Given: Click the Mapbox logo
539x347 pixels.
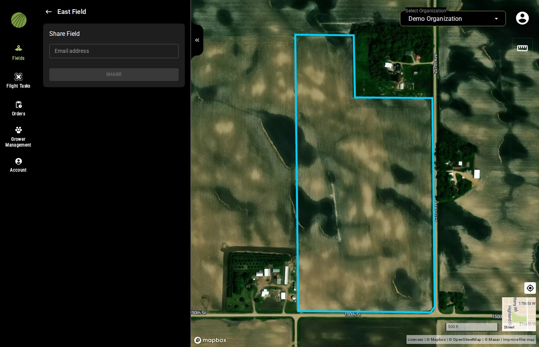Looking at the screenshot, I should click(x=210, y=340).
